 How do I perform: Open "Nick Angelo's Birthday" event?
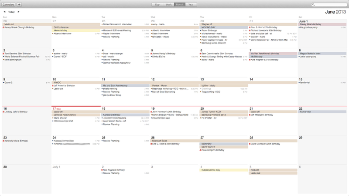click(x=113, y=170)
